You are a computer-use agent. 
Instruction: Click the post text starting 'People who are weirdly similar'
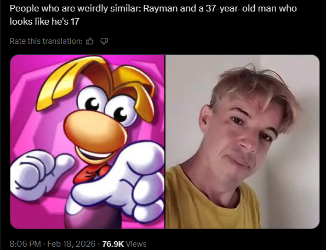(x=153, y=15)
